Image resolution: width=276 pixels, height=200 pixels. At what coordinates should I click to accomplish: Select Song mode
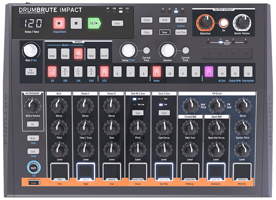(x=52, y=56)
